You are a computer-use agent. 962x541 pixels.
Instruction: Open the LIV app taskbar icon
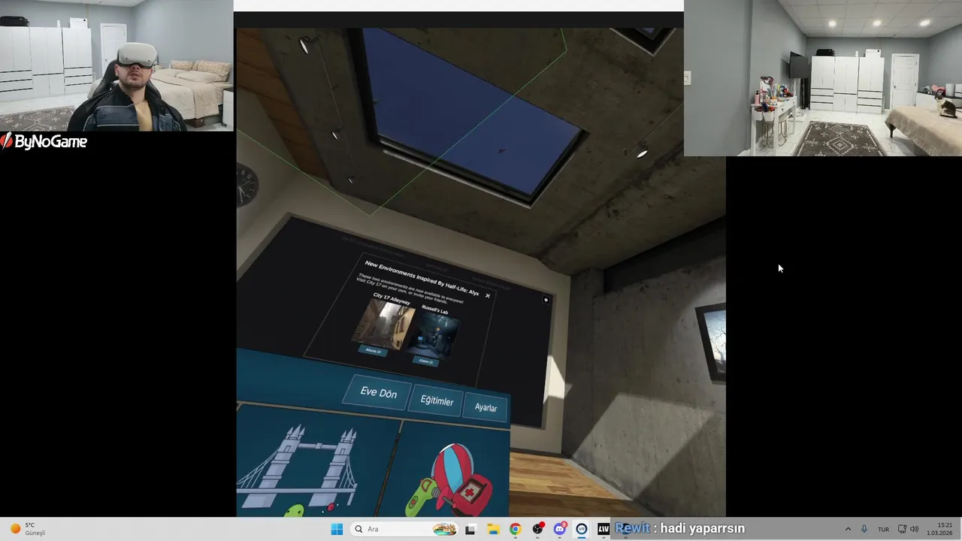[x=604, y=529]
